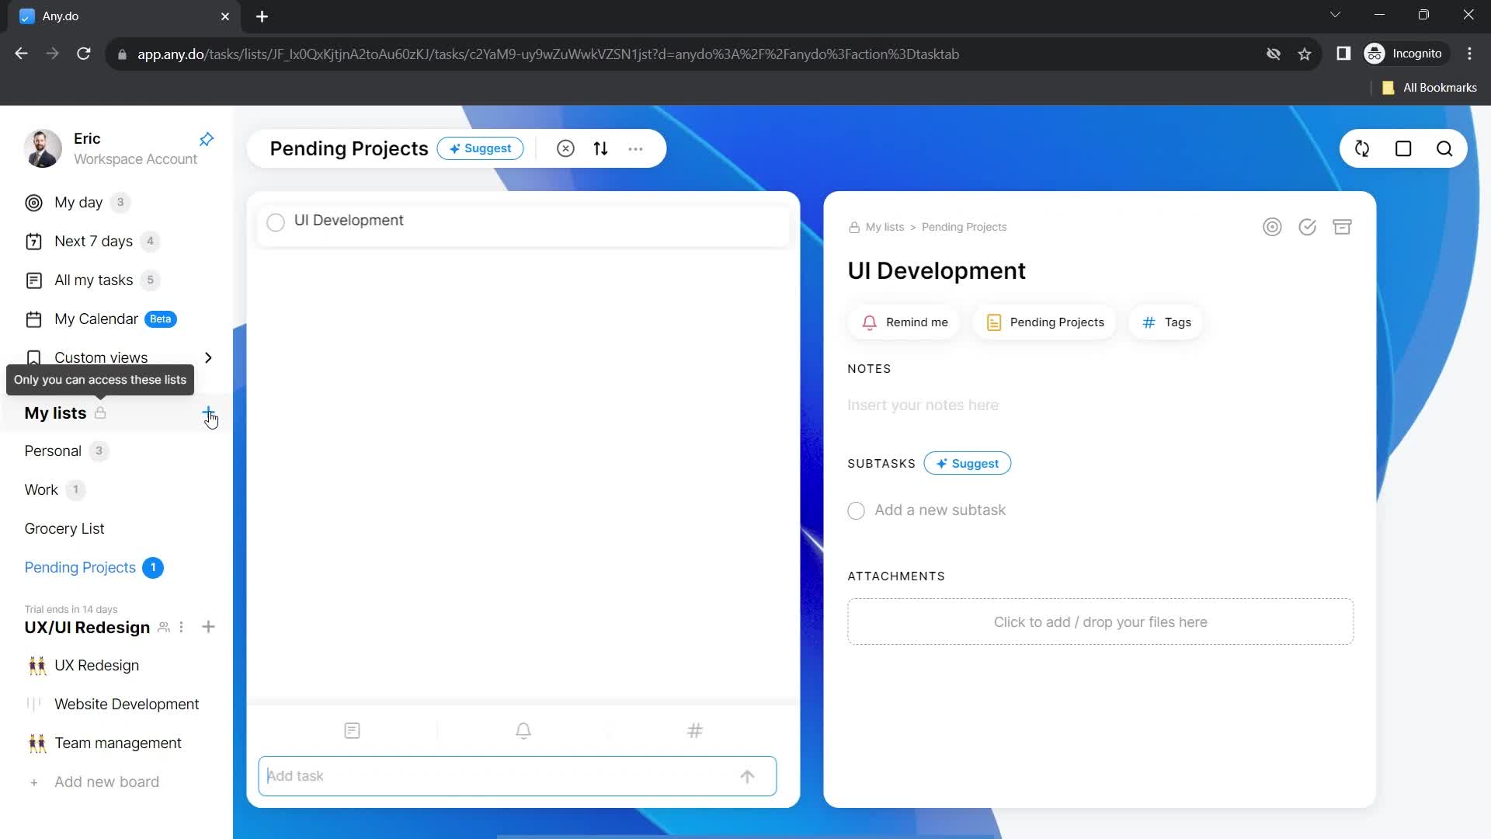The width and height of the screenshot is (1491, 839).
Task: Click the Suggest button for subtasks
Action: pos(968,463)
